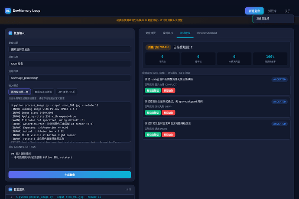Click the 项目名称 field with OCR 服务
299x199 pixels.
(x=70, y=64)
